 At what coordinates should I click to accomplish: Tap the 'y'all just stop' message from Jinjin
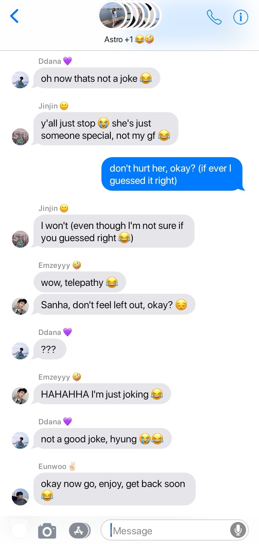[106, 129]
